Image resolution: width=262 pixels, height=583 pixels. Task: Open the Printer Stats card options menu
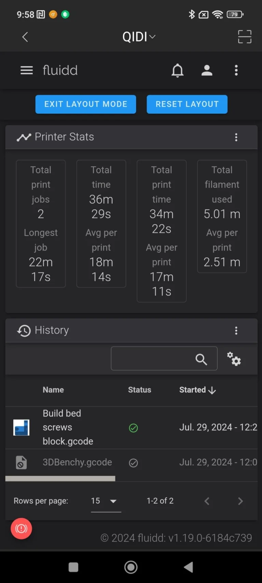point(236,137)
